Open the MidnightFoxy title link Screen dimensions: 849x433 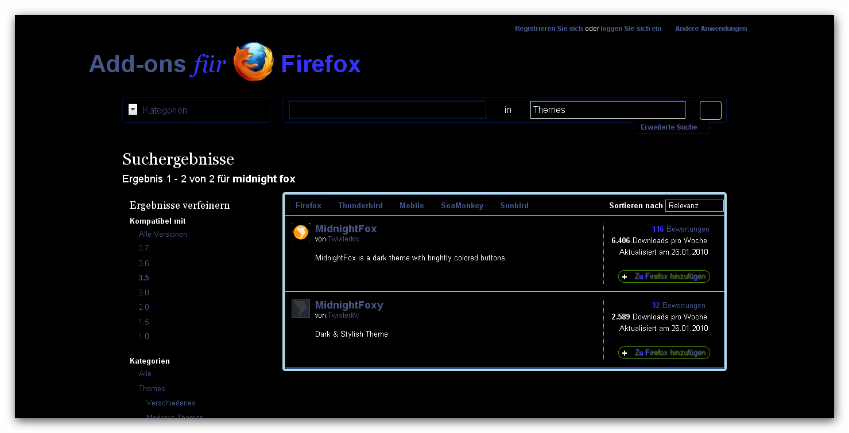(349, 305)
